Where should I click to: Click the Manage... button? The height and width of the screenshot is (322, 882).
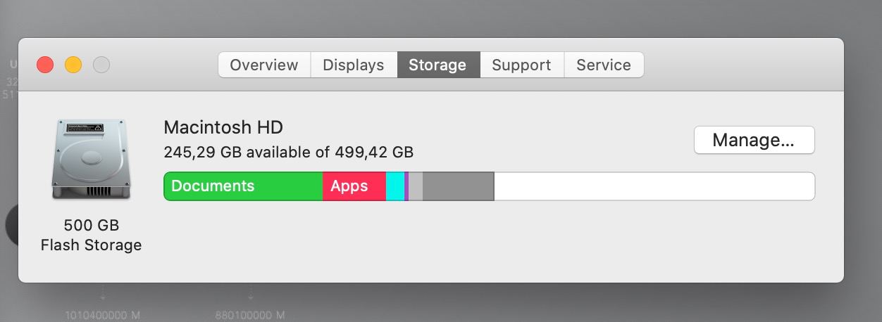pyautogui.click(x=754, y=140)
